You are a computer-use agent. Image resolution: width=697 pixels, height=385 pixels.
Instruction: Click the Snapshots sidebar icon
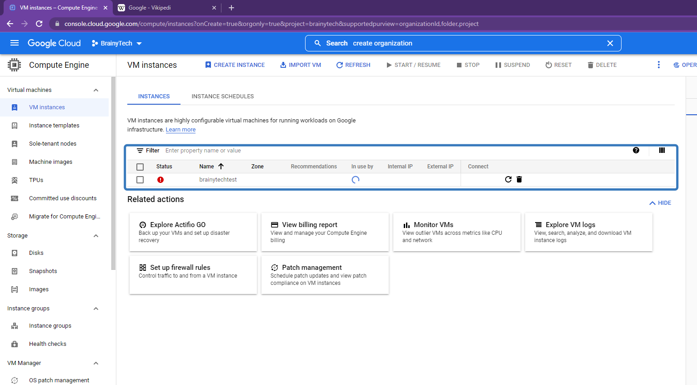[x=15, y=271]
